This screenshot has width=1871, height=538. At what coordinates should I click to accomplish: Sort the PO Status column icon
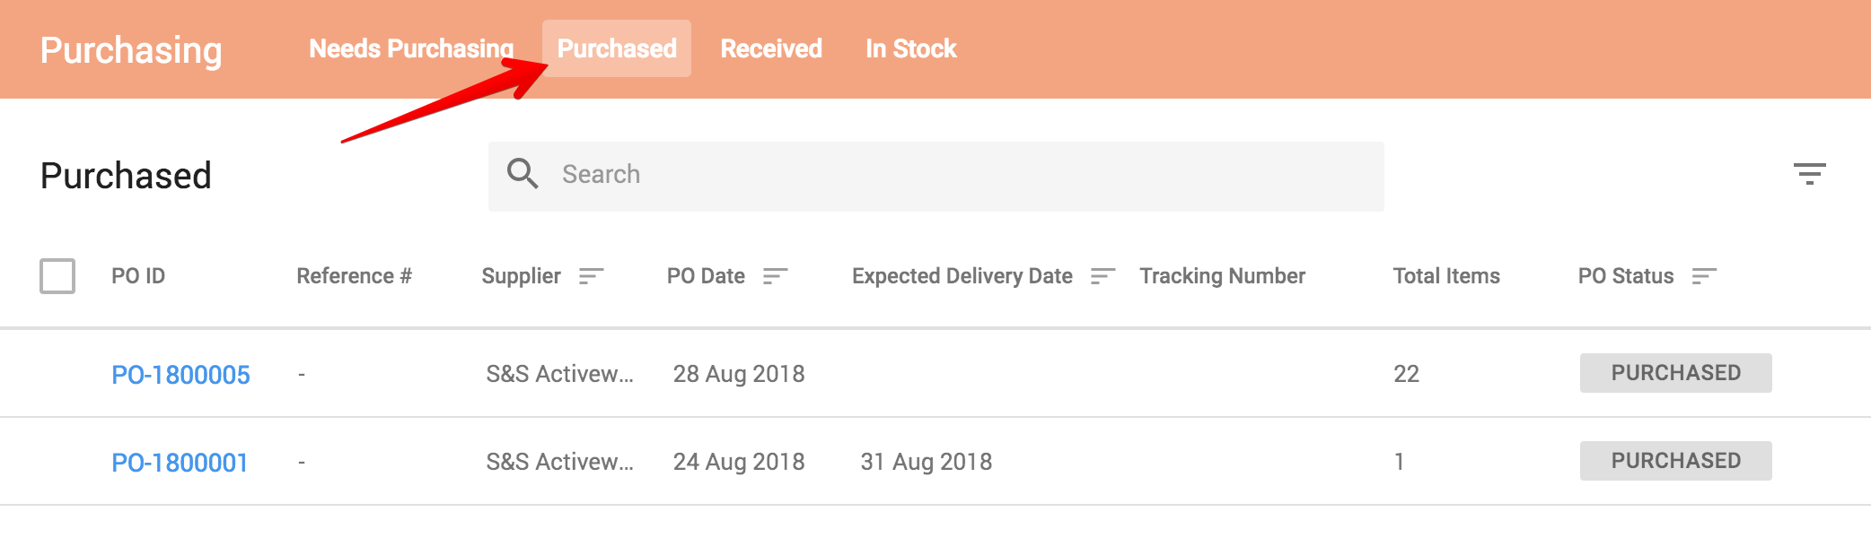click(1703, 277)
